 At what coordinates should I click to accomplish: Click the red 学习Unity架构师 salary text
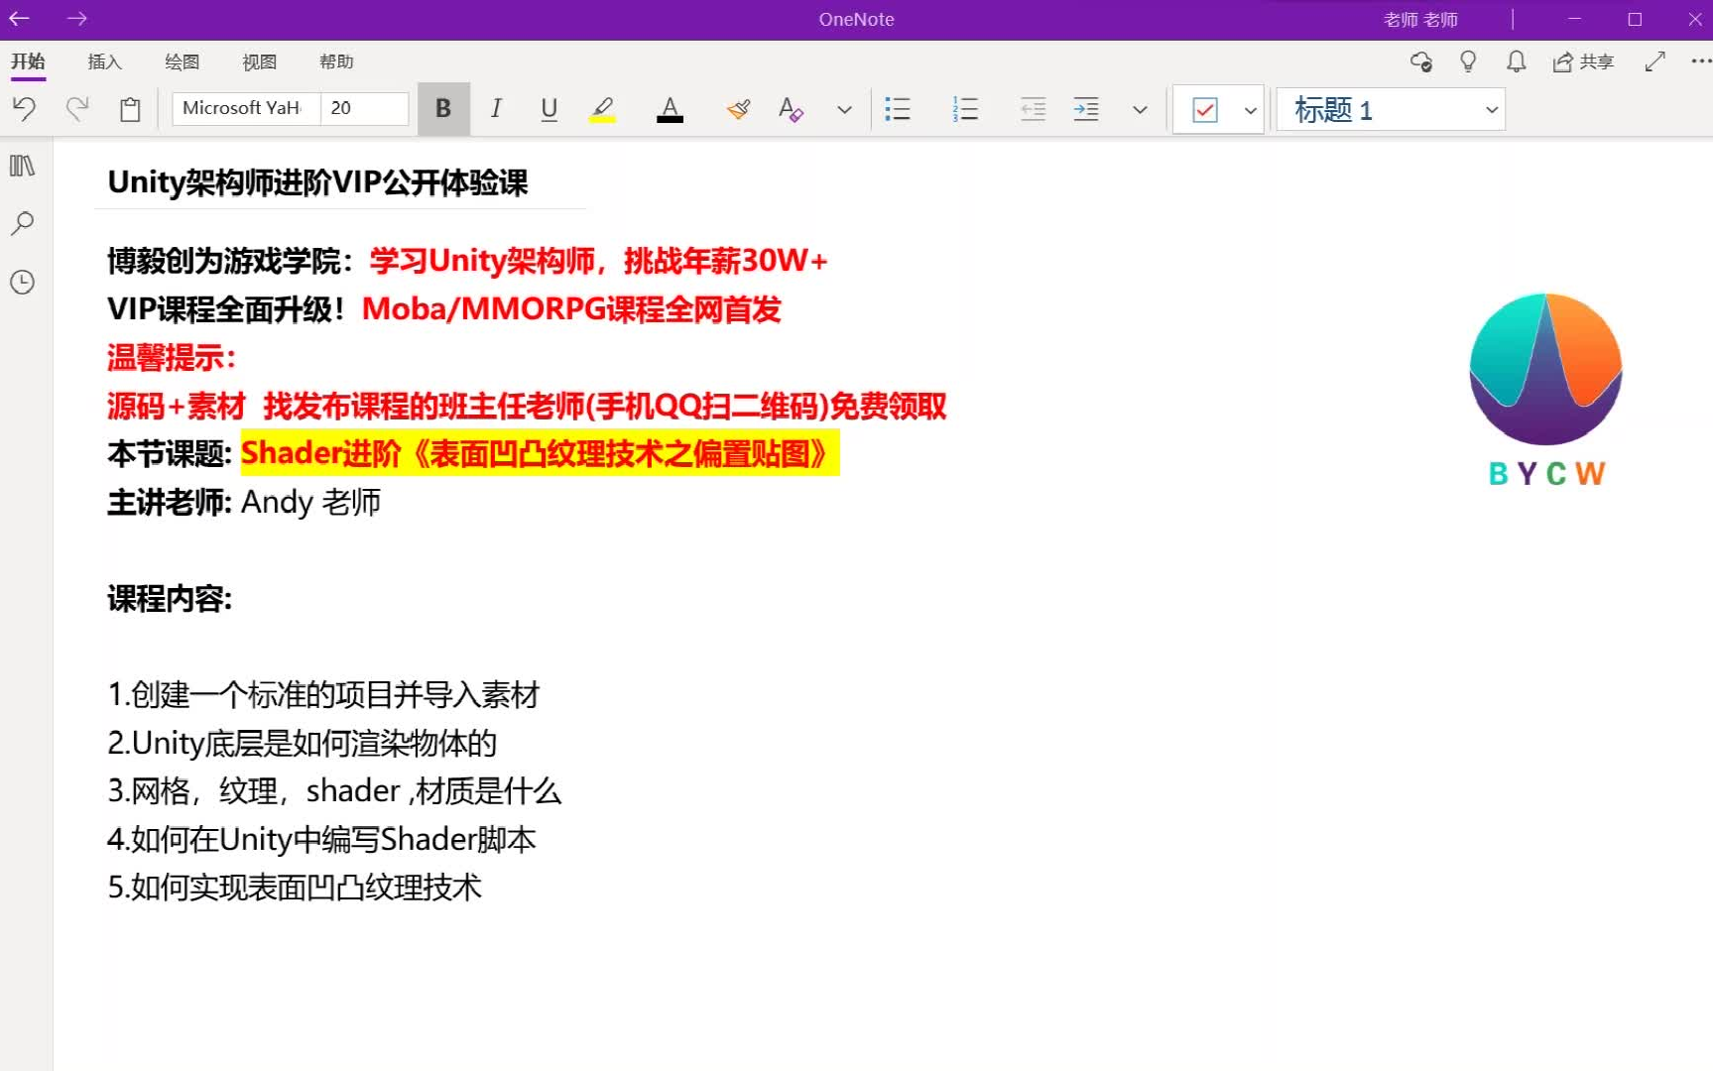coord(598,261)
